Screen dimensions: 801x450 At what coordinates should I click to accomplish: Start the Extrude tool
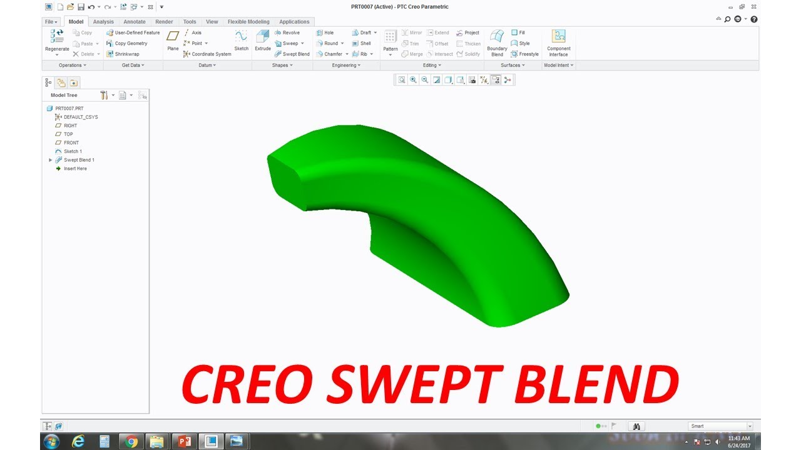[263, 41]
